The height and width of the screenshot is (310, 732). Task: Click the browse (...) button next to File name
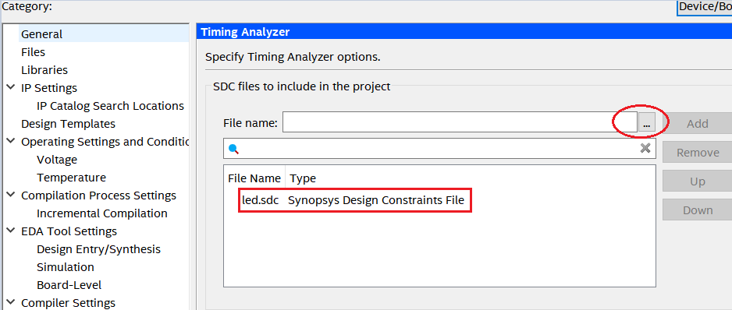tap(647, 122)
